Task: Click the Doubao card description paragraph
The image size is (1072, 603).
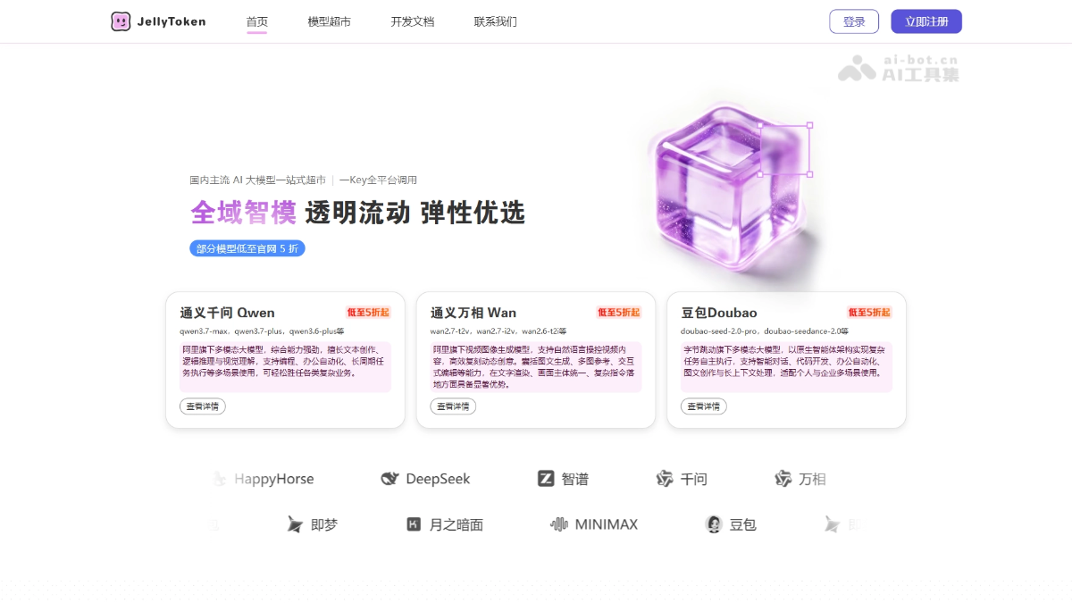Action: click(786, 366)
